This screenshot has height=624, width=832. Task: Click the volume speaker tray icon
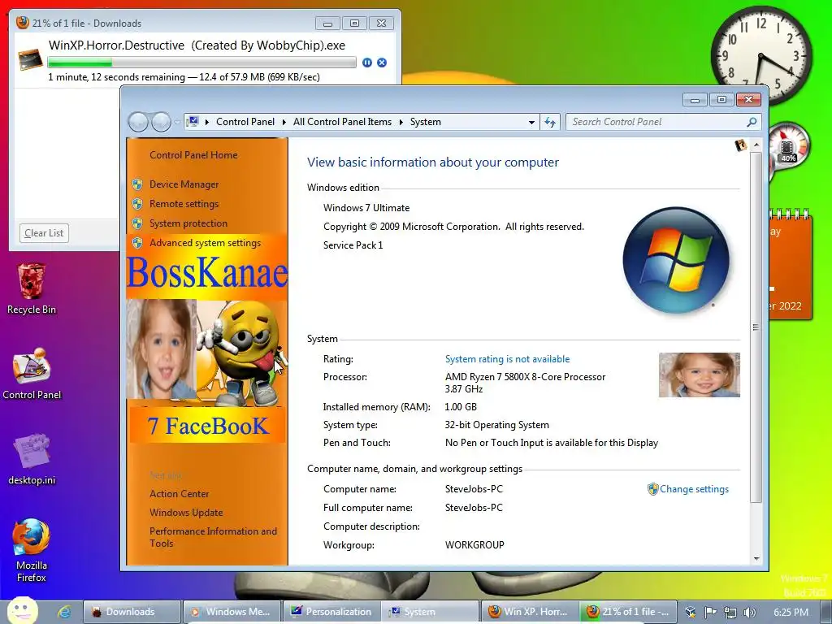[750, 613]
